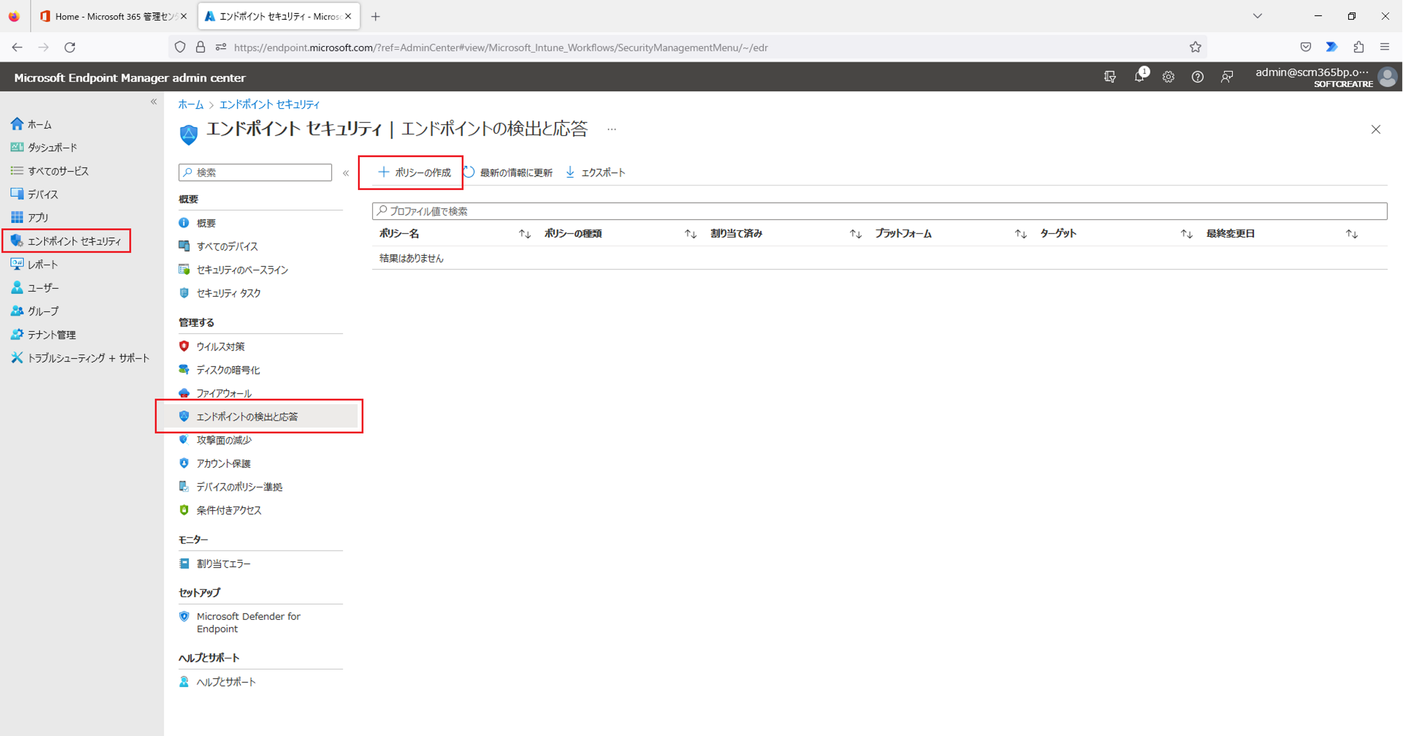Sort by 最終変更日 column arrows
Image resolution: width=1403 pixels, height=736 pixels.
[x=1351, y=234]
